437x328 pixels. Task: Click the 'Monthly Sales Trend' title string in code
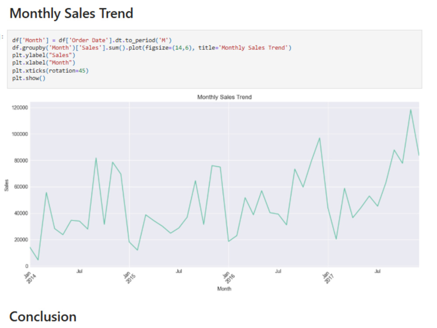click(x=254, y=48)
